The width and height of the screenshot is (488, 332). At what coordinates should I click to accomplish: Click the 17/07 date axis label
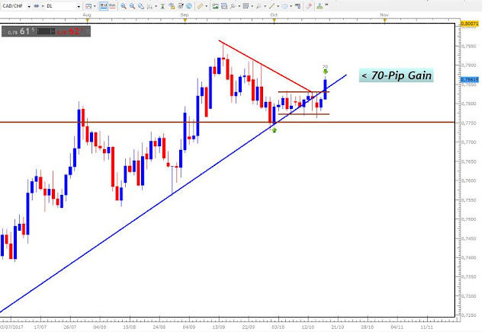pyautogui.click(x=40, y=327)
